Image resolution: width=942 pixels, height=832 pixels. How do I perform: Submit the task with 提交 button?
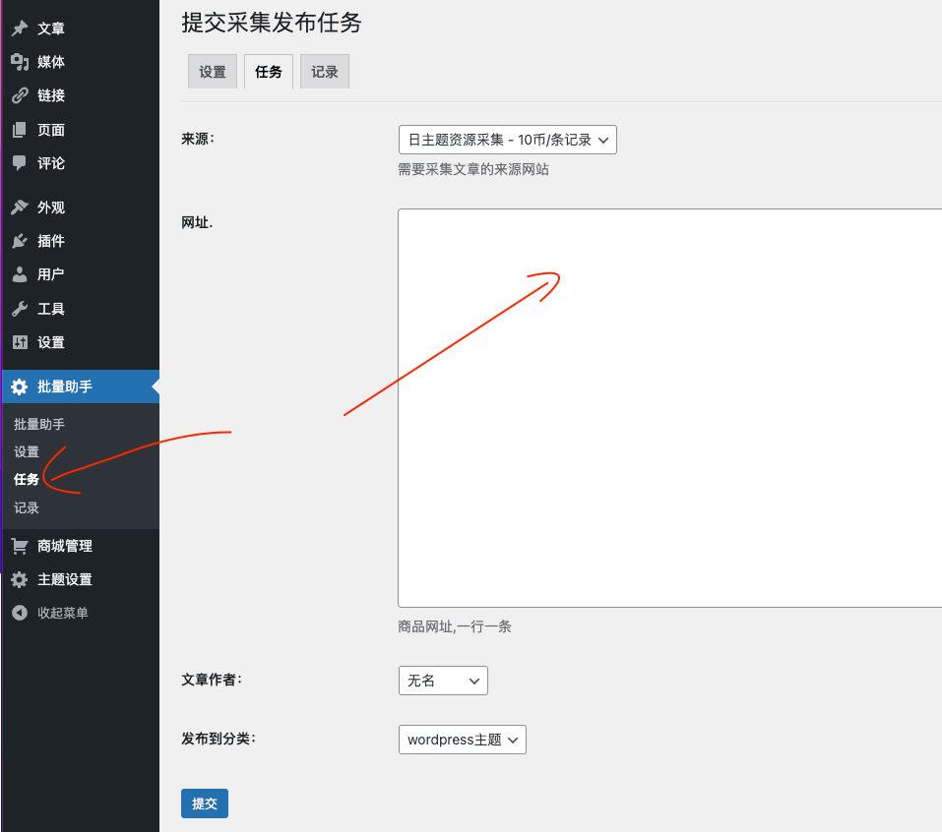[205, 803]
